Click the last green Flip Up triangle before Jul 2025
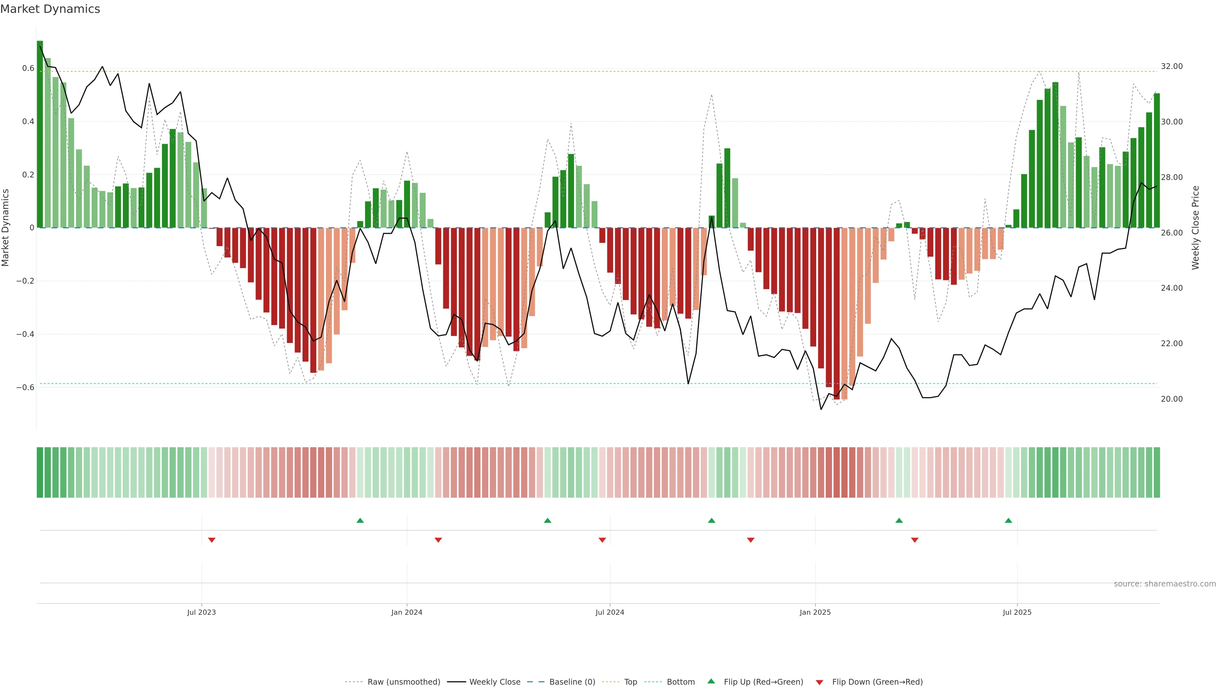Viewport: 1232px width, 693px height. [x=1008, y=520]
